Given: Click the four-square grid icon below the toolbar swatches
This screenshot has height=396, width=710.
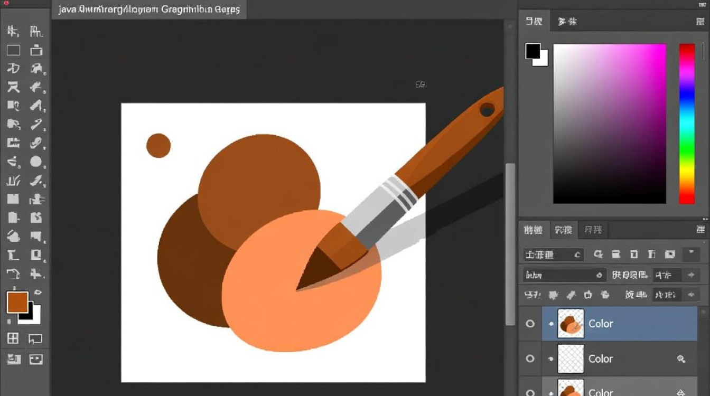Looking at the screenshot, I should pos(13,338).
